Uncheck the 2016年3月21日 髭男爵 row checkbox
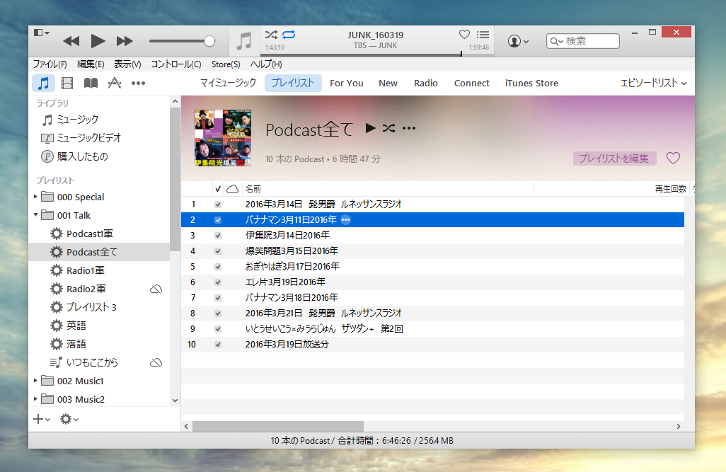 [218, 313]
